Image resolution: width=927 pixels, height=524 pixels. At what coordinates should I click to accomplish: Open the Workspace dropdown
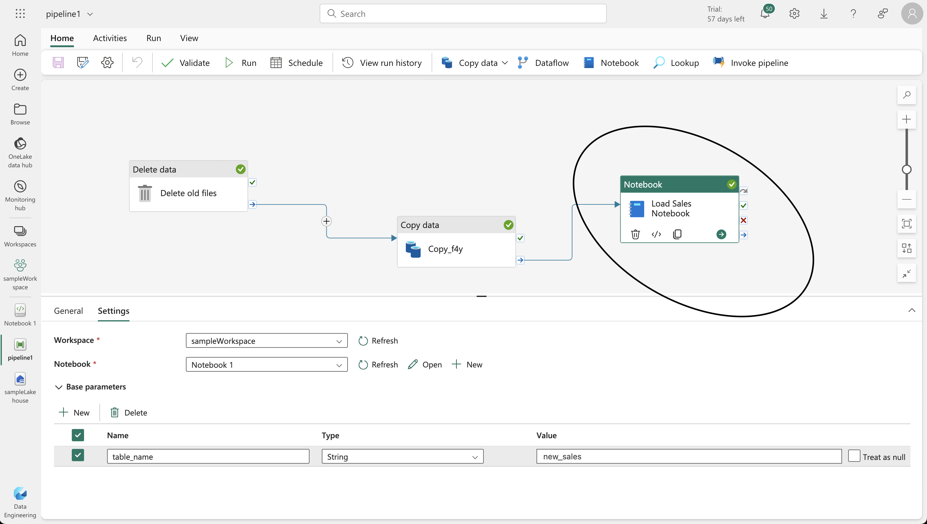pos(267,340)
